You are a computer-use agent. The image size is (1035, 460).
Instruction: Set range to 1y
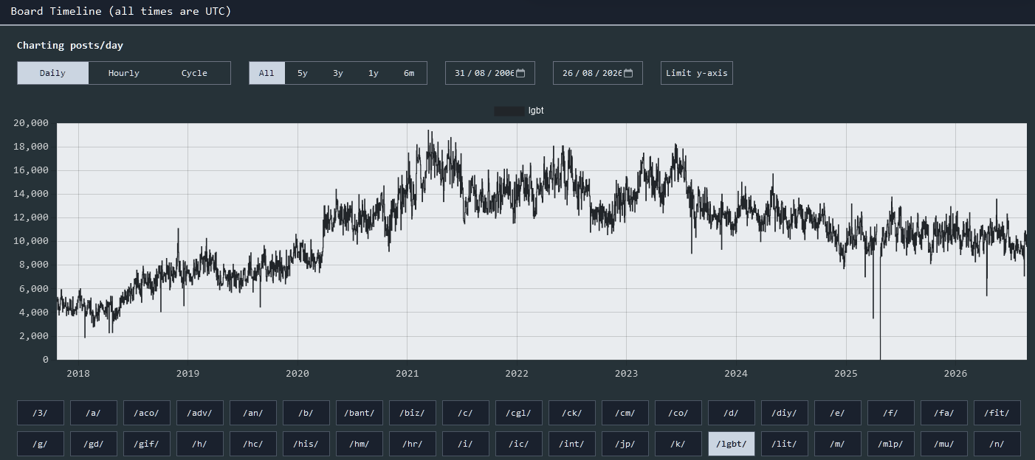pyautogui.click(x=374, y=73)
